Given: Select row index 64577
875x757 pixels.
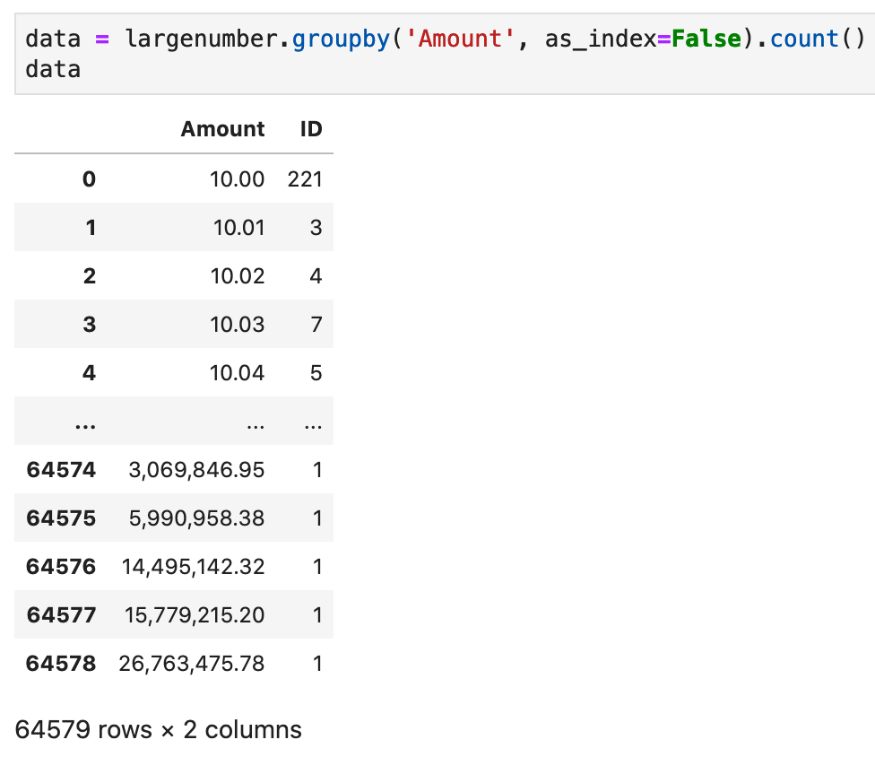Looking at the screenshot, I should [x=61, y=614].
